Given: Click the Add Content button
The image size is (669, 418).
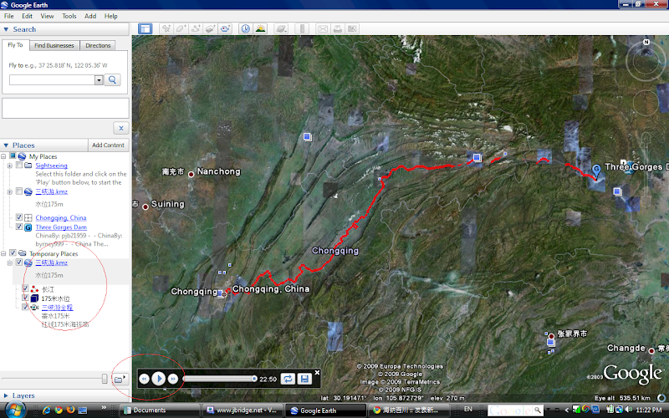Looking at the screenshot, I should 109,145.
